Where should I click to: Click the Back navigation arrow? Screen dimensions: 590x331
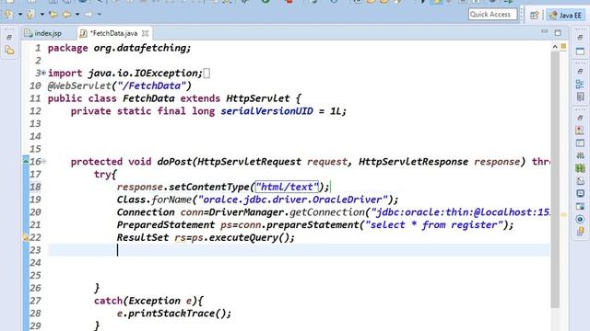(x=66, y=15)
